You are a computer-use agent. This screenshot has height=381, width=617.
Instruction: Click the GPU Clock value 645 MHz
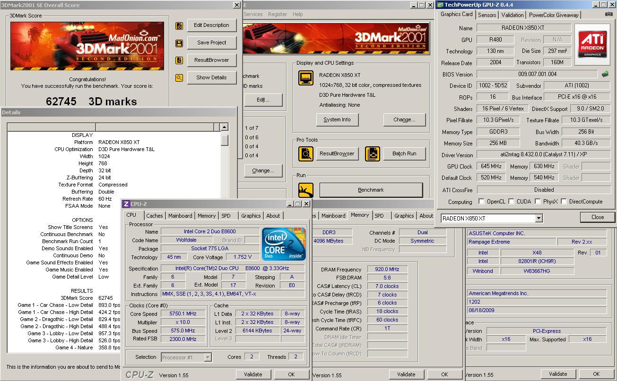tap(492, 167)
